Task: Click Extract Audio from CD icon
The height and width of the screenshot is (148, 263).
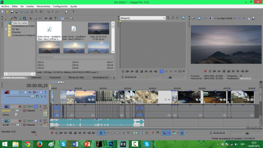Action: [20, 18]
